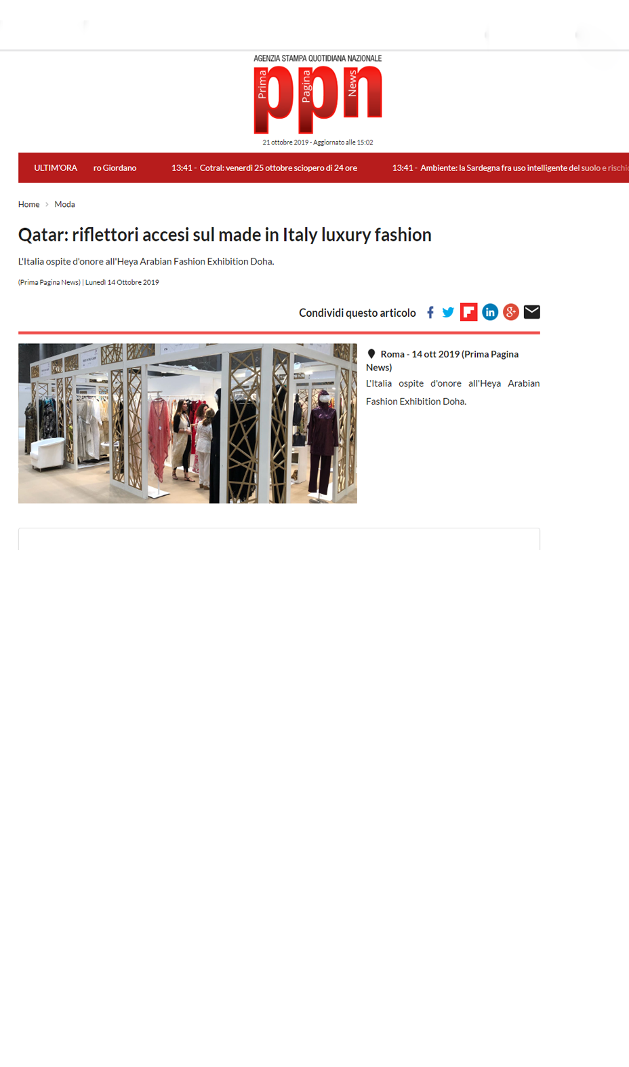Open the Moda breadcrumb category
Viewport: 629px width, 1067px height.
coord(64,204)
